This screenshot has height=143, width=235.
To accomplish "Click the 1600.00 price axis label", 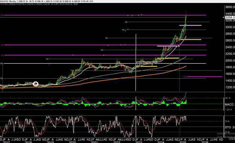I will (230, 74).
